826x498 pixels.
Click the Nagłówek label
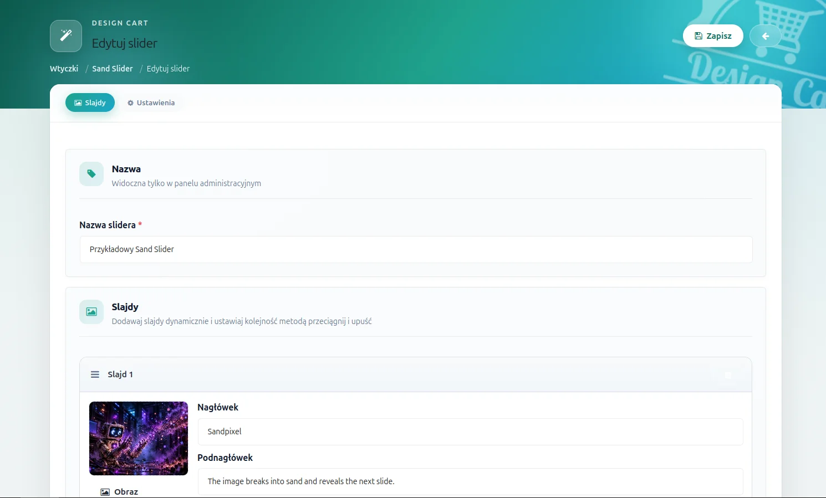pyautogui.click(x=218, y=407)
